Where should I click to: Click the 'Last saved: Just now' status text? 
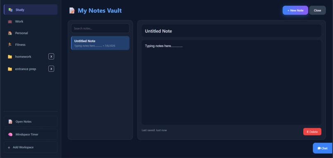[154, 130]
